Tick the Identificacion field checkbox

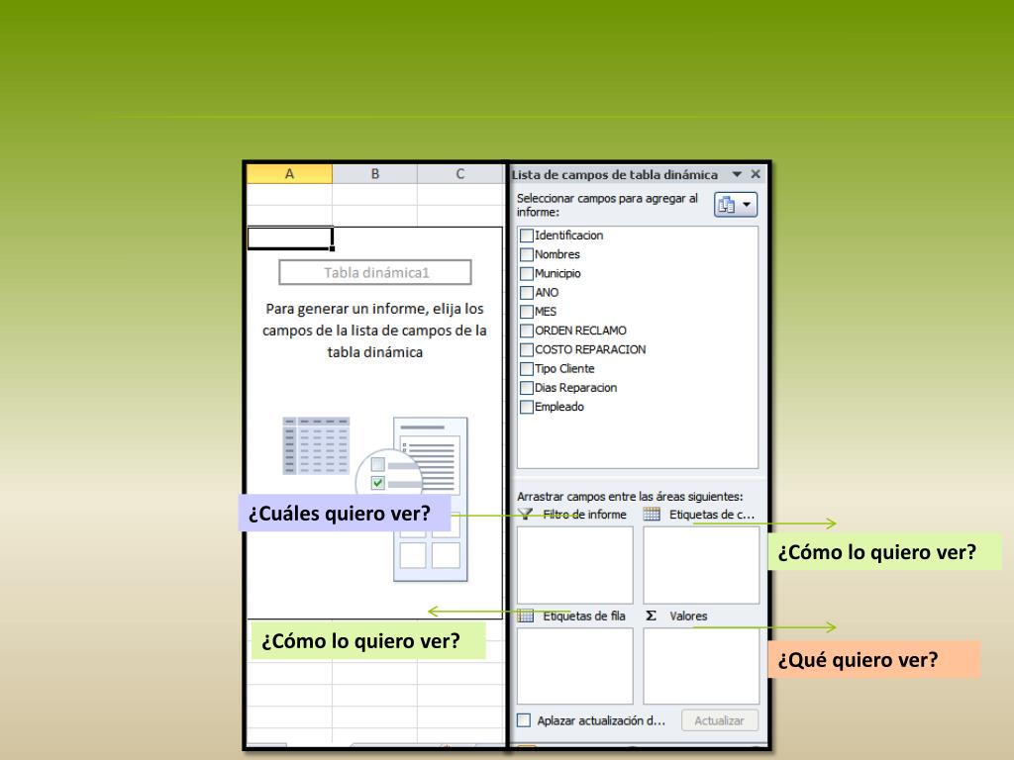pos(527,236)
